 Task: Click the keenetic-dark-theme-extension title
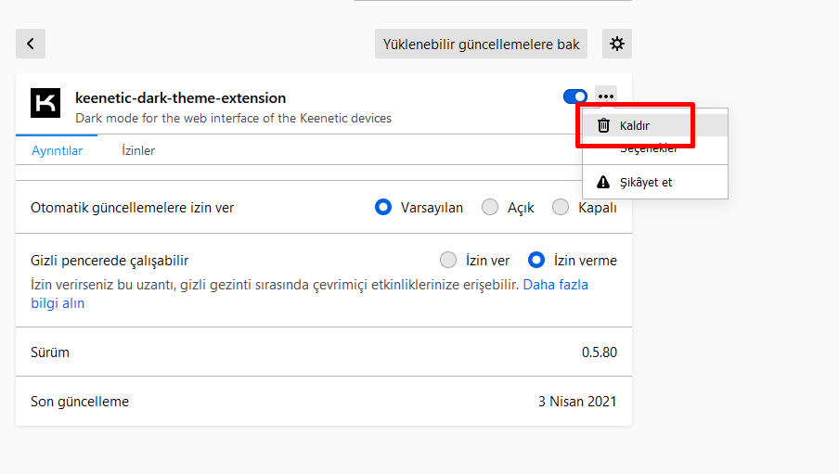point(180,98)
